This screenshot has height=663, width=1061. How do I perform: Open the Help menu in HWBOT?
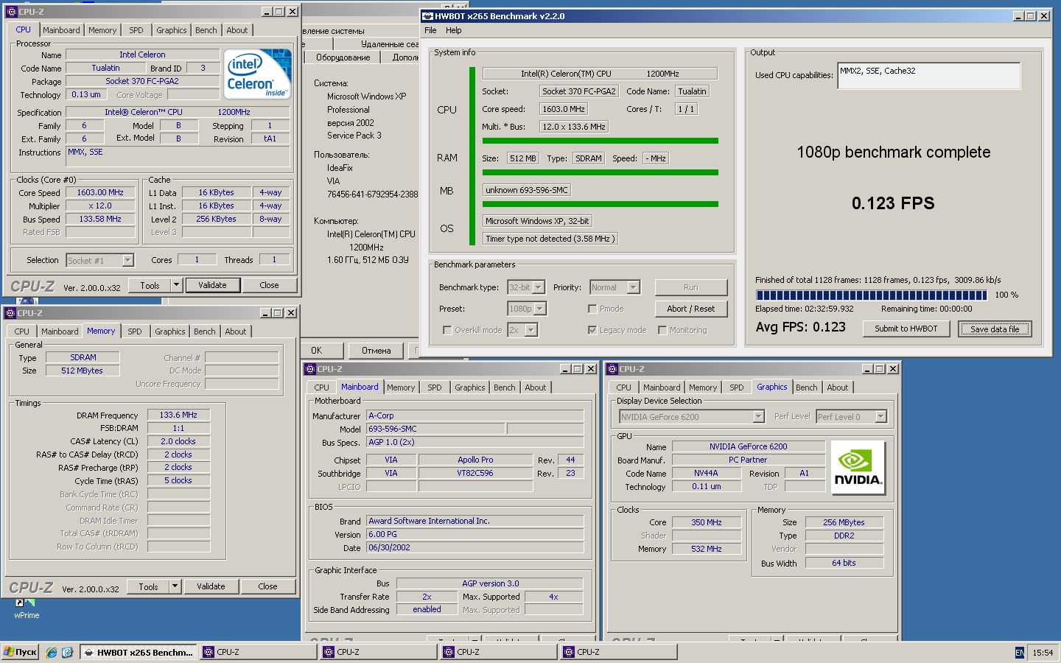tap(454, 30)
